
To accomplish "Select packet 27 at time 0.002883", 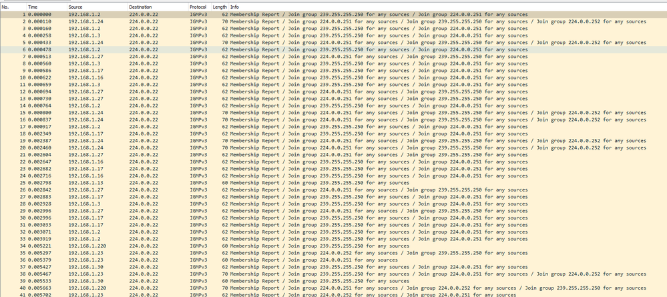I will coord(334,197).
